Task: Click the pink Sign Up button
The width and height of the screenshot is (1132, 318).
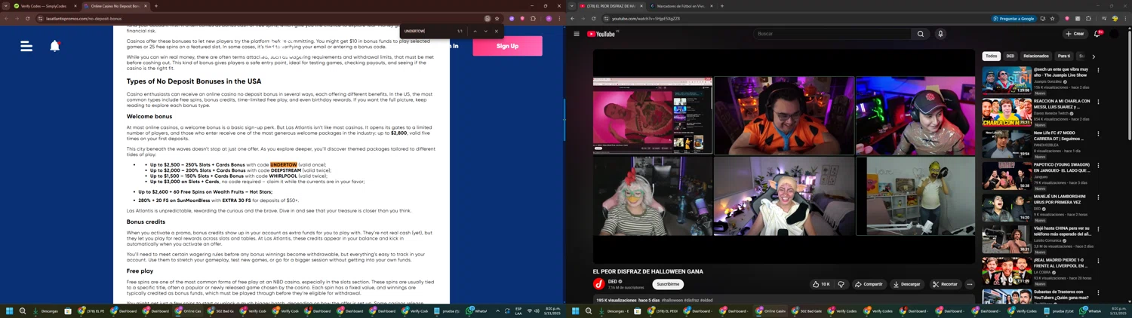Action: pos(507,46)
